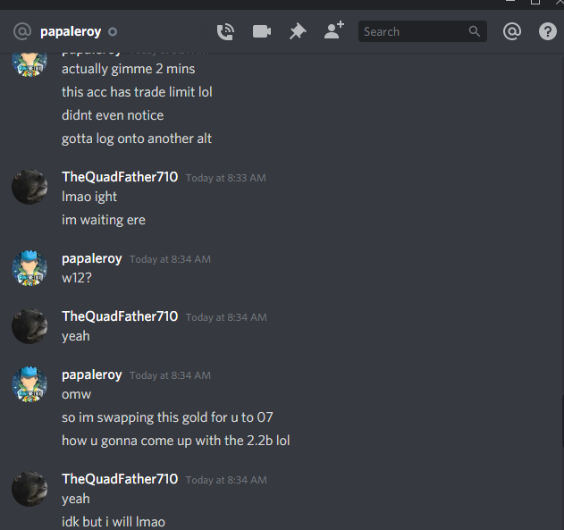Click TheQuadFather710 username above 'idk but i will lmao'
The height and width of the screenshot is (530, 564).
(x=120, y=479)
